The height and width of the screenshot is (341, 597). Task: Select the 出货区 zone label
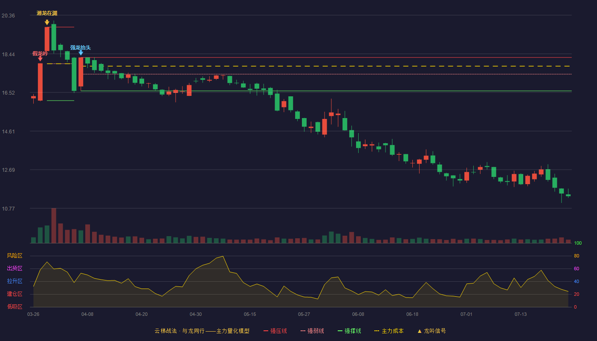14,269
